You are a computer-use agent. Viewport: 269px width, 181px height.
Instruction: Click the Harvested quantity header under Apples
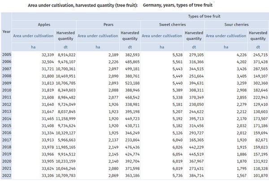tap(65, 35)
